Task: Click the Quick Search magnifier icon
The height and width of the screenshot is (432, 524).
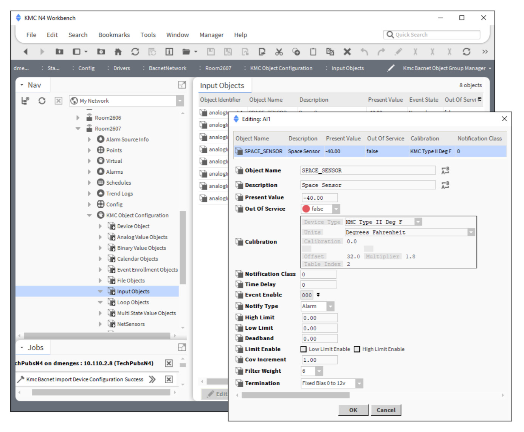Action: click(x=390, y=35)
